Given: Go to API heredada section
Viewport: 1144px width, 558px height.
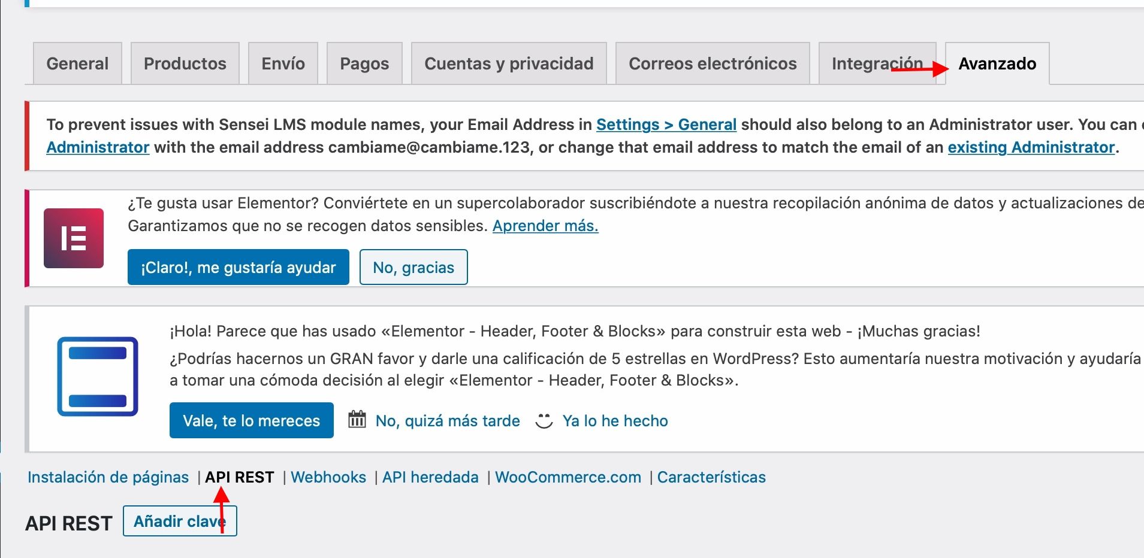Looking at the screenshot, I should [x=430, y=477].
